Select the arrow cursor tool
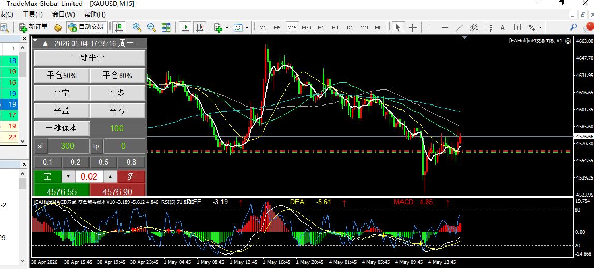This screenshot has height=269, width=594. [398, 27]
